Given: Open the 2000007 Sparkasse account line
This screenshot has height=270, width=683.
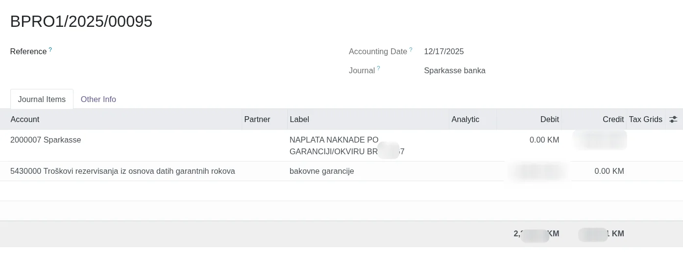Looking at the screenshot, I should 46,140.
